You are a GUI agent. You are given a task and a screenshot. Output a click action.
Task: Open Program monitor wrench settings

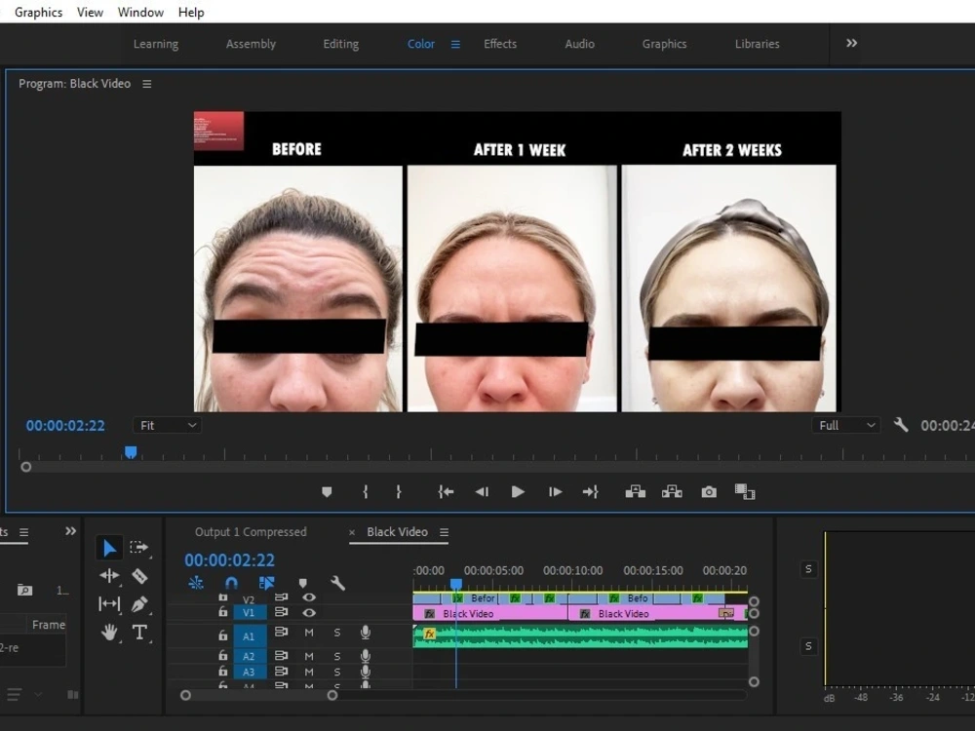click(900, 425)
